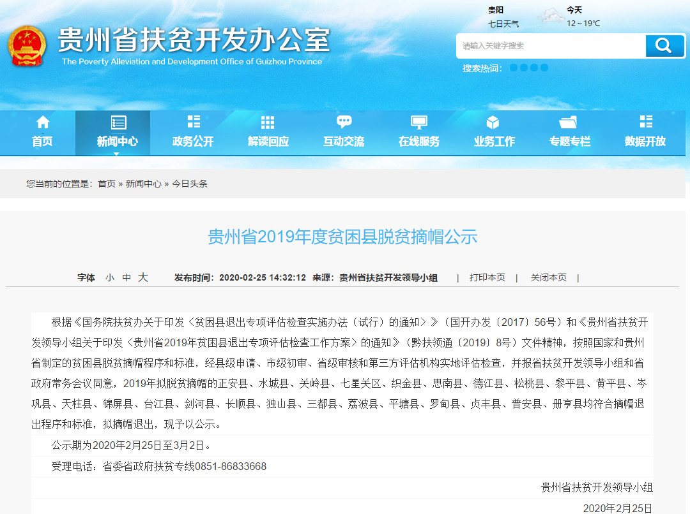The height and width of the screenshot is (514, 690).
Task: Select 大 to enlarge article font
Action: [142, 278]
